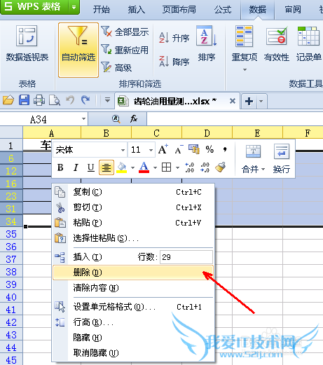Expand the 重复项 dropdown arrow
Image resolution: width=323 pixels, height=365 pixels.
coord(245,69)
